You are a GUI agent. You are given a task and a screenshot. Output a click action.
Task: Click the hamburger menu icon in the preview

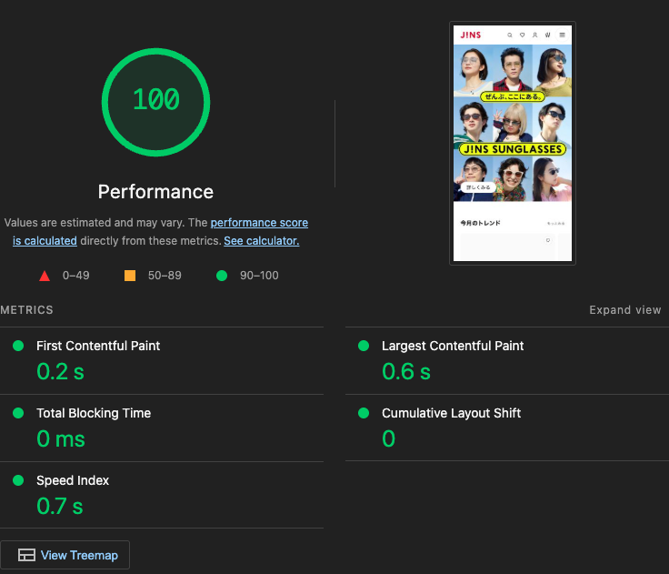tap(562, 35)
